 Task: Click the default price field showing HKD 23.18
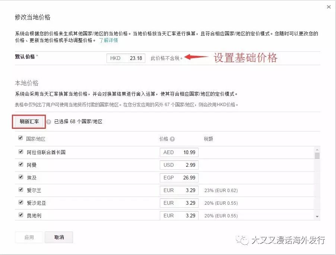[x=126, y=58]
